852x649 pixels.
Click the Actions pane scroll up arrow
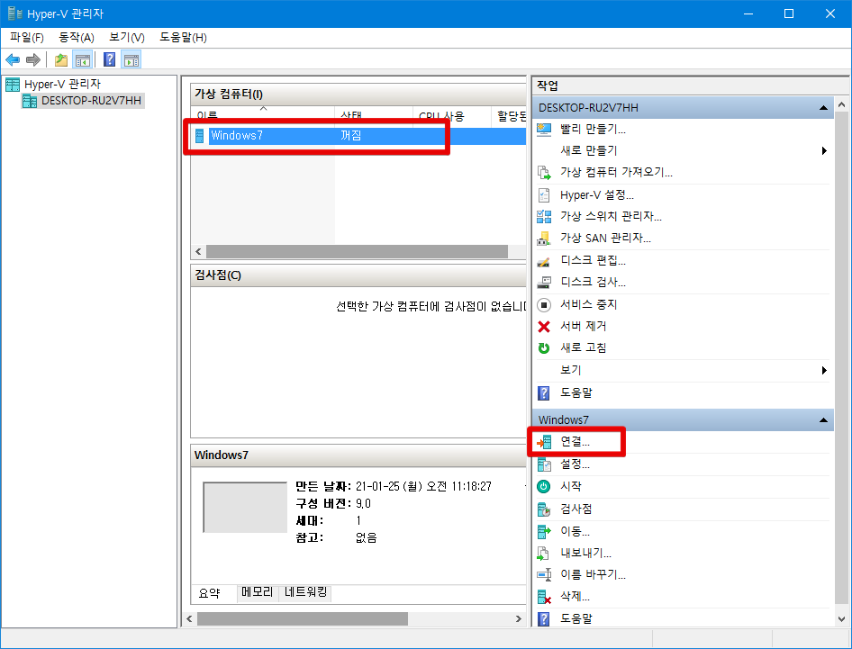click(842, 104)
